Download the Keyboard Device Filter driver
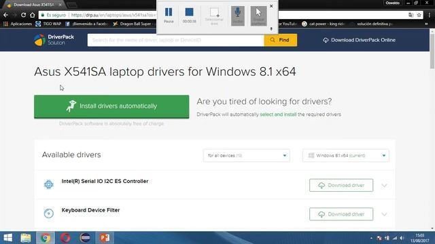 [341, 214]
